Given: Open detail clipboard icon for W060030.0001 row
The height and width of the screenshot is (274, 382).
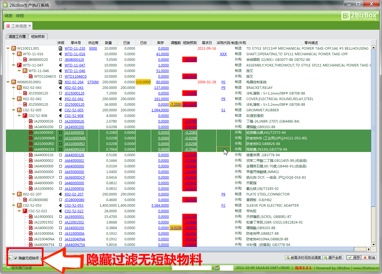Looking at the screenshot, I should (60, 82).
